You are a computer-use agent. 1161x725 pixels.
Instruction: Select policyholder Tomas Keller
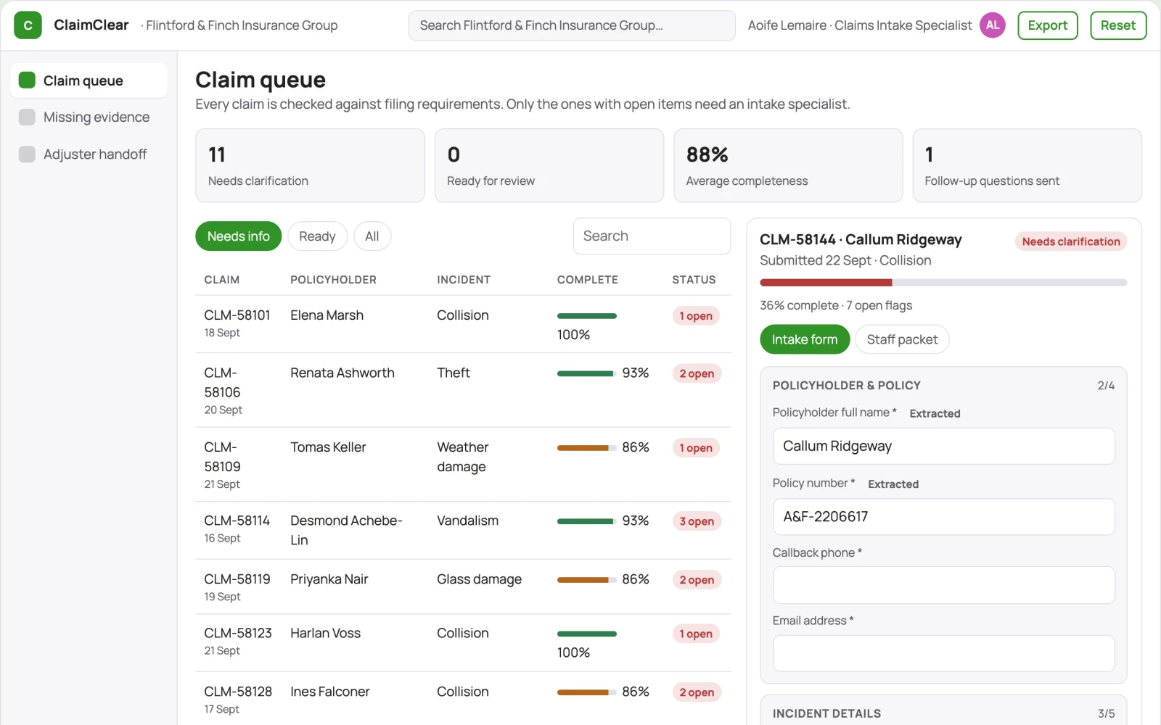(x=328, y=447)
